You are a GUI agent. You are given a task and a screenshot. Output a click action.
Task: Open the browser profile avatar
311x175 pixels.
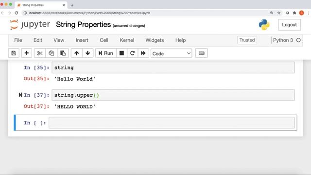(302, 13)
